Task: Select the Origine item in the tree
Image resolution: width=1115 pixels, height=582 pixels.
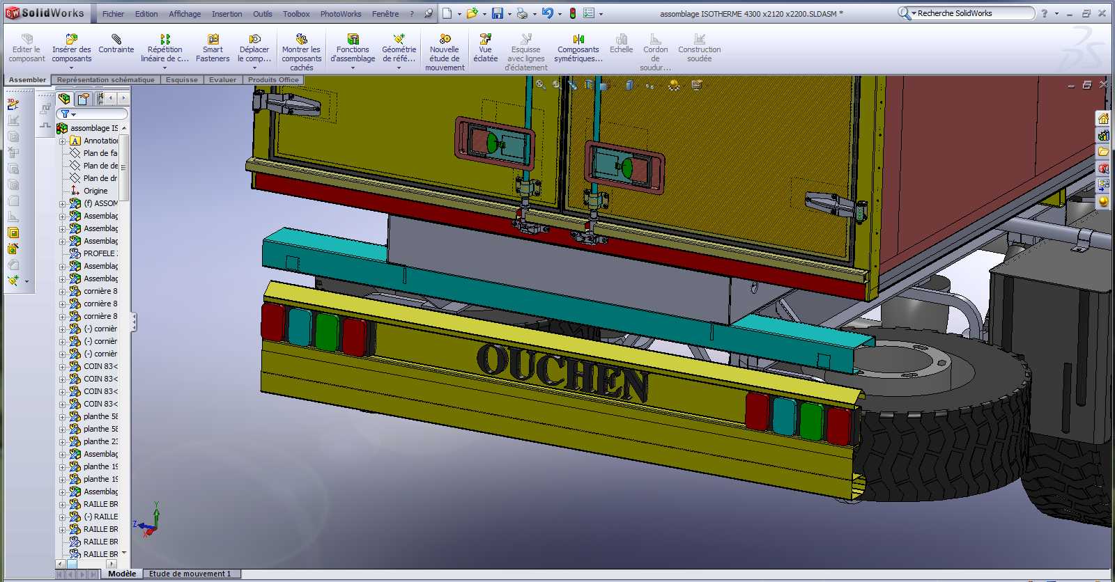Action: tap(95, 191)
